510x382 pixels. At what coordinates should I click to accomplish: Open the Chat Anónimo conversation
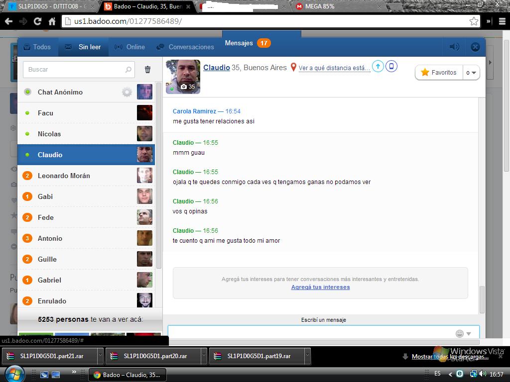point(86,92)
